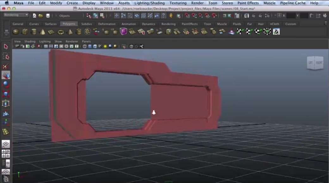This screenshot has width=329, height=183.
Task: Open the viewport View menu
Action: [x=17, y=41]
